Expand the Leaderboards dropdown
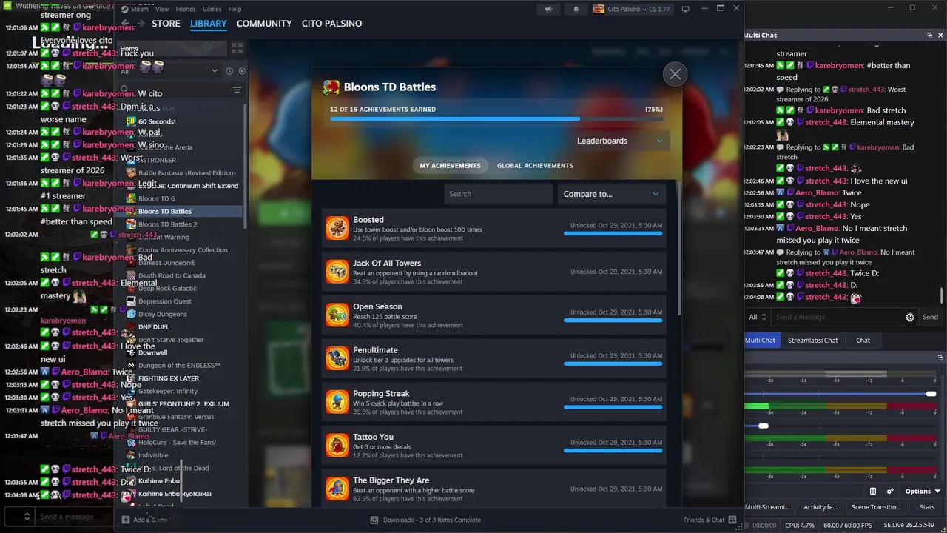The height and width of the screenshot is (533, 947). click(620, 141)
